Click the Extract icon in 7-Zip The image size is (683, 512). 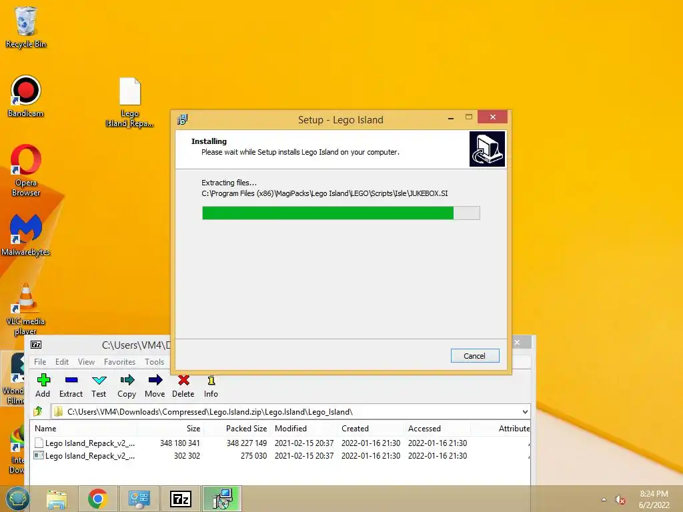tap(71, 386)
